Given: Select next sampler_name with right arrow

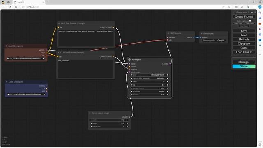Looking at the screenshot, I should click(167, 88).
